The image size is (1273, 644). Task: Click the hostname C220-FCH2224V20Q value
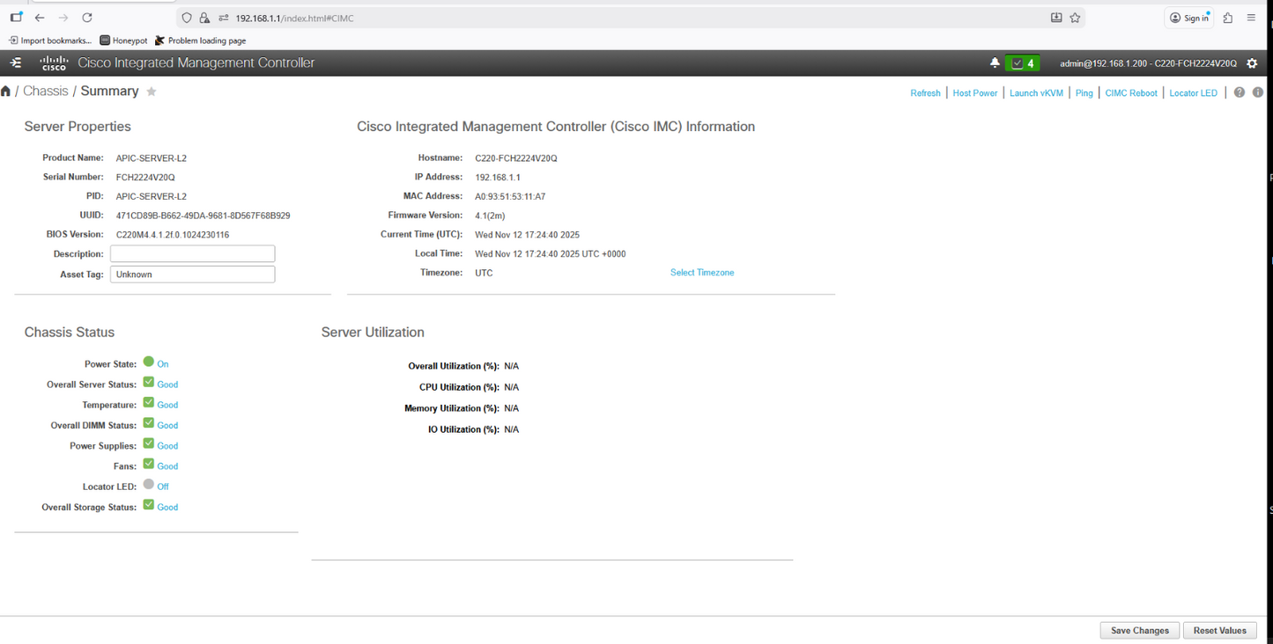tap(516, 158)
